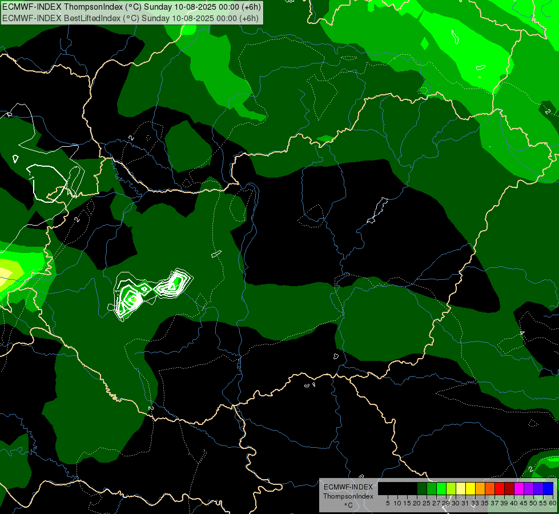Click the BestLiftedIndex title line at top
Screen dimensions: 559x514
click(x=131, y=18)
